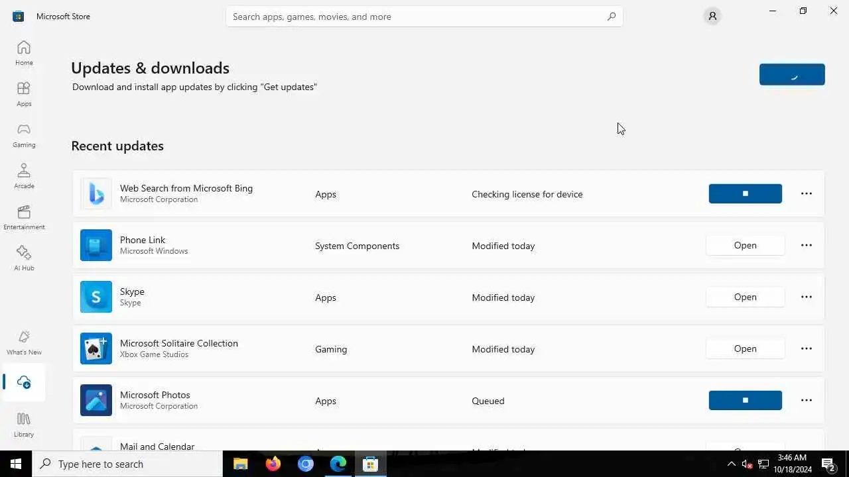Image resolution: width=849 pixels, height=477 pixels.
Task: Click the Mail and Calendar title text
Action: click(x=157, y=446)
